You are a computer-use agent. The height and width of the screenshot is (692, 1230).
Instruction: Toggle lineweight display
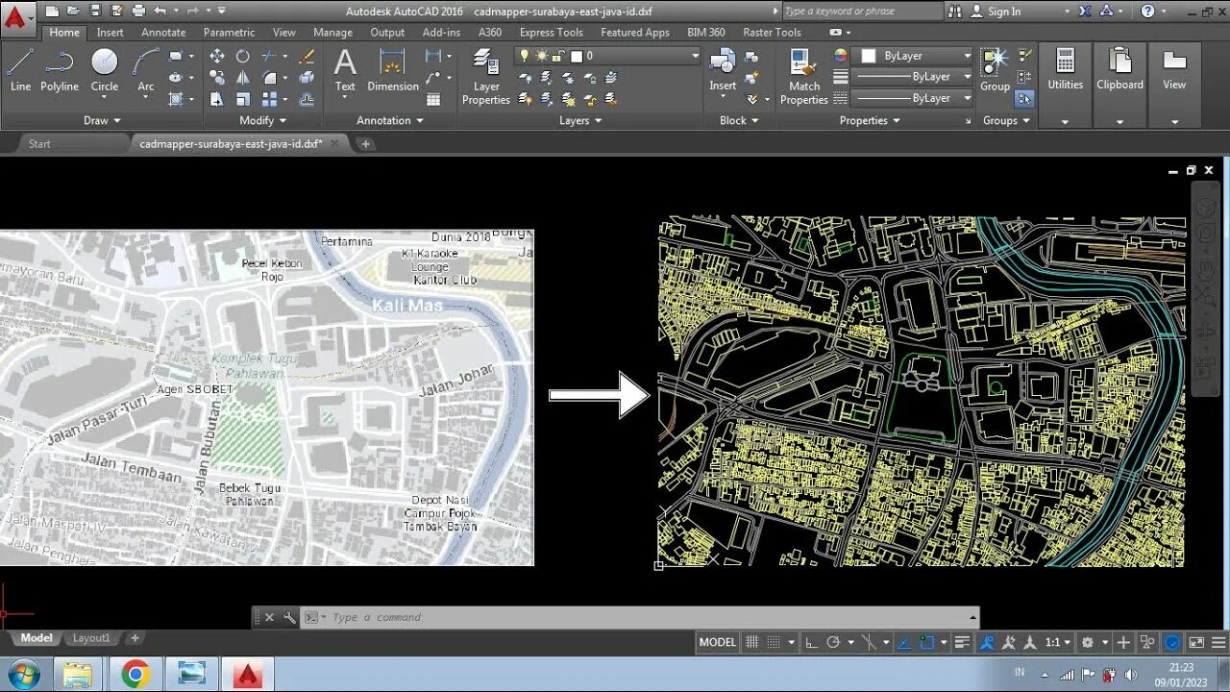pyautogui.click(x=964, y=642)
